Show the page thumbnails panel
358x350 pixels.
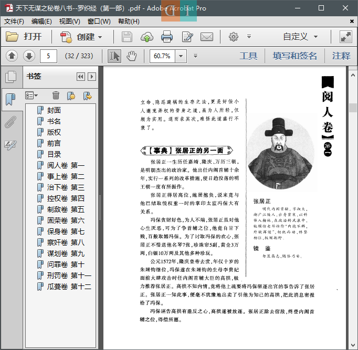click(x=10, y=77)
